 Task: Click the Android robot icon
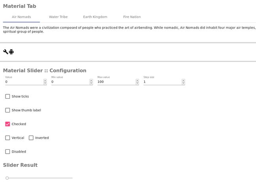(11, 52)
